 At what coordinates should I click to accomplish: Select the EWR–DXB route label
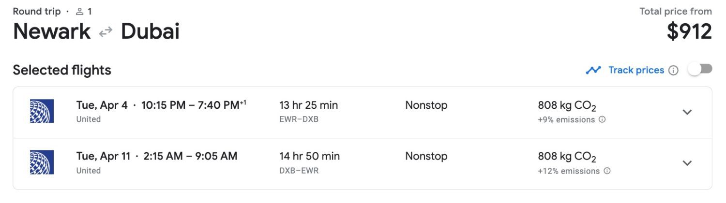(299, 119)
